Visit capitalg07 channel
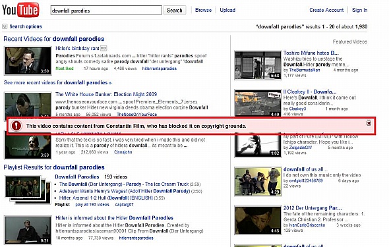389x247 pixels. (x=125, y=205)
